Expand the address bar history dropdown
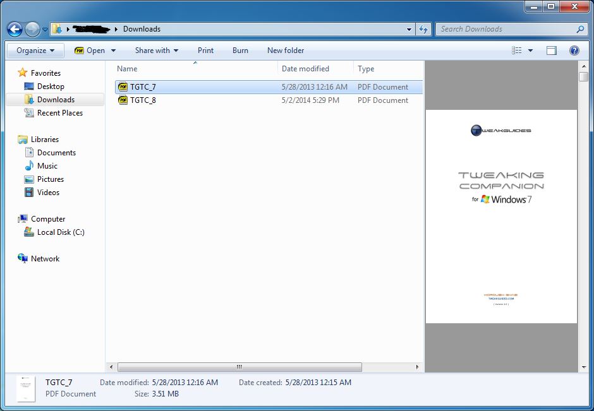The height and width of the screenshot is (411, 594). pyautogui.click(x=409, y=29)
